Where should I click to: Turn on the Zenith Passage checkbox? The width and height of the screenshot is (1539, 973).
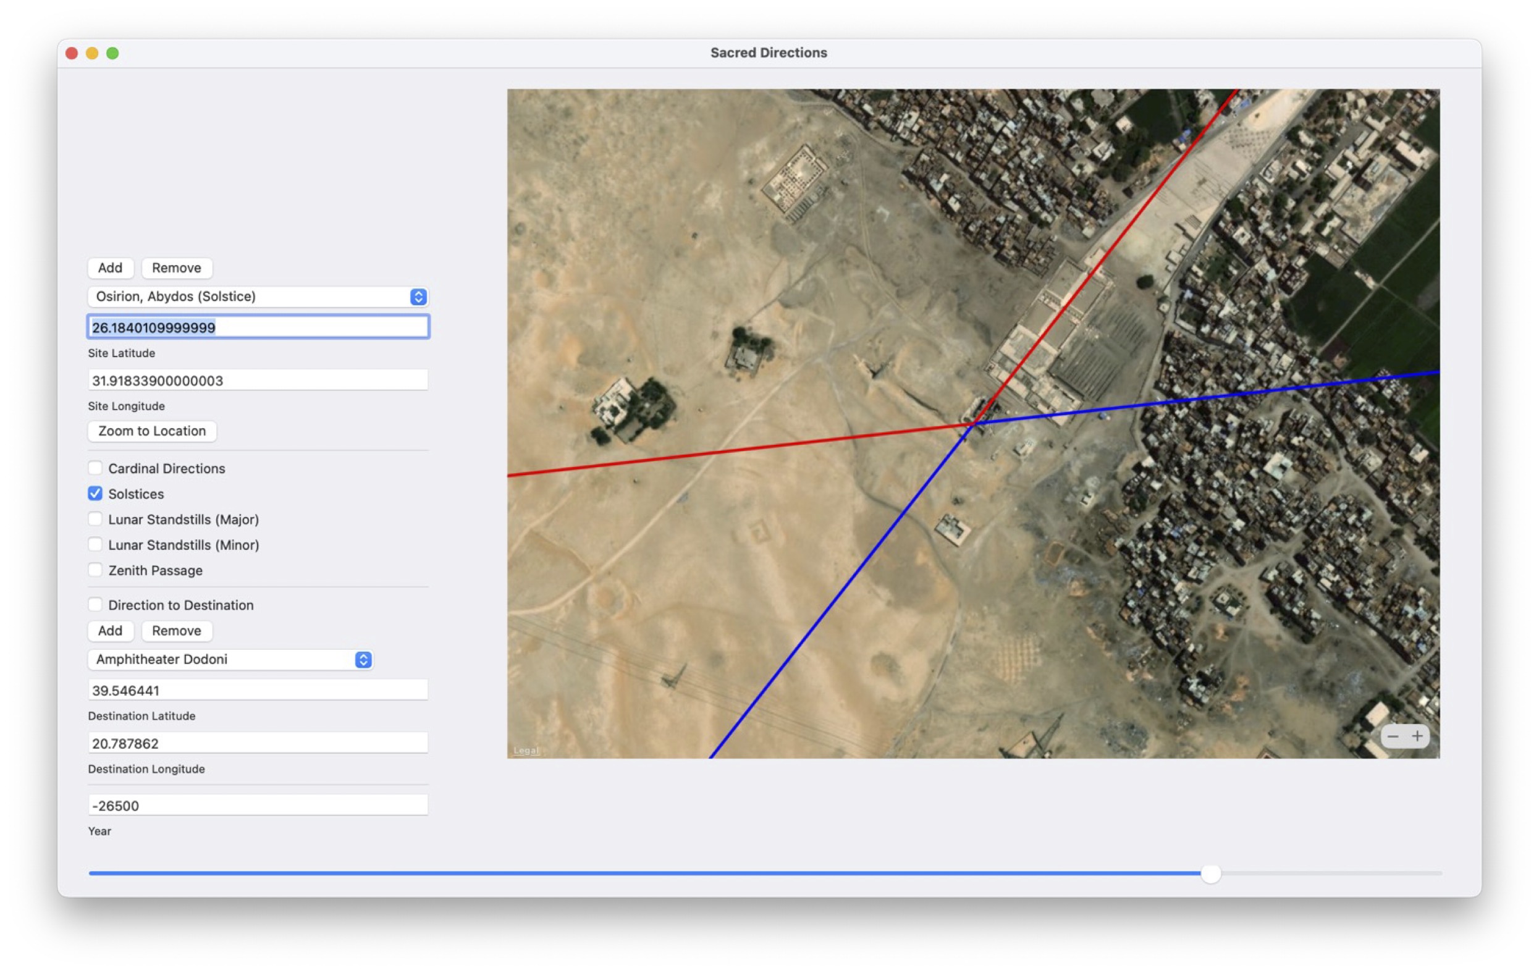95,570
